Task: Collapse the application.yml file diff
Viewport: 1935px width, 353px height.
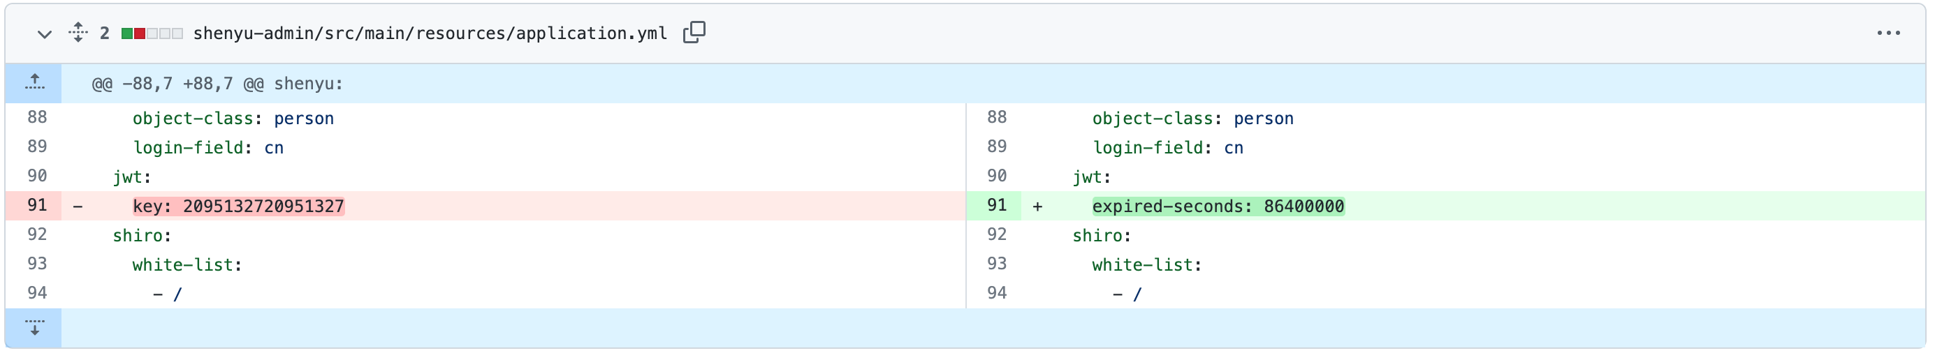Action: click(44, 33)
